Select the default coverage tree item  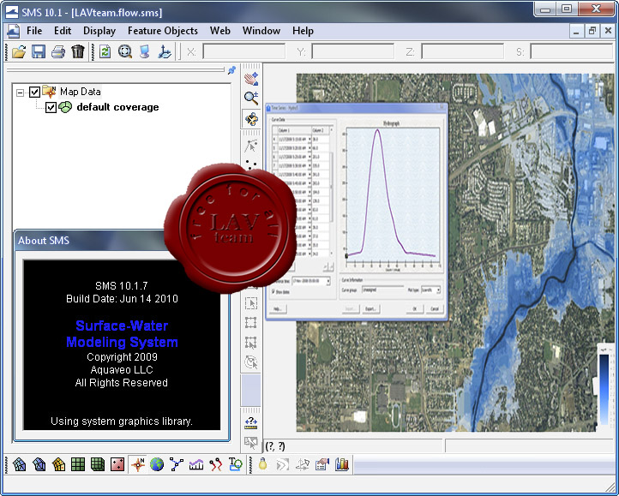(117, 107)
